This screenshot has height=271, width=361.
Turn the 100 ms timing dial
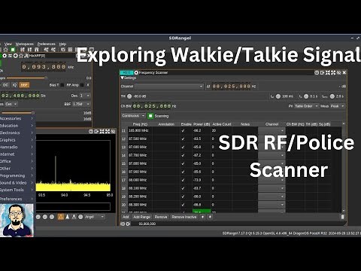click(x=278, y=96)
